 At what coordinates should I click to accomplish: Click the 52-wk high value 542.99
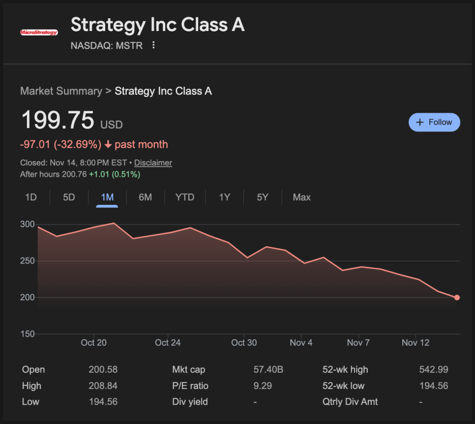[433, 370]
